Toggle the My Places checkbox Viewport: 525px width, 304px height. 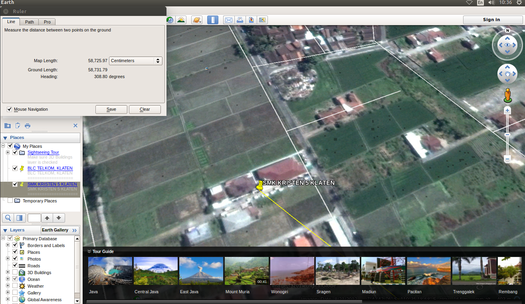pos(10,146)
